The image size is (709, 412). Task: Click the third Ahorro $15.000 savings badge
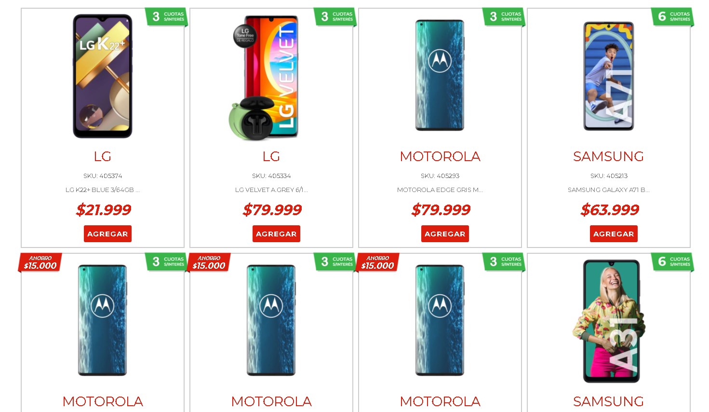(377, 262)
